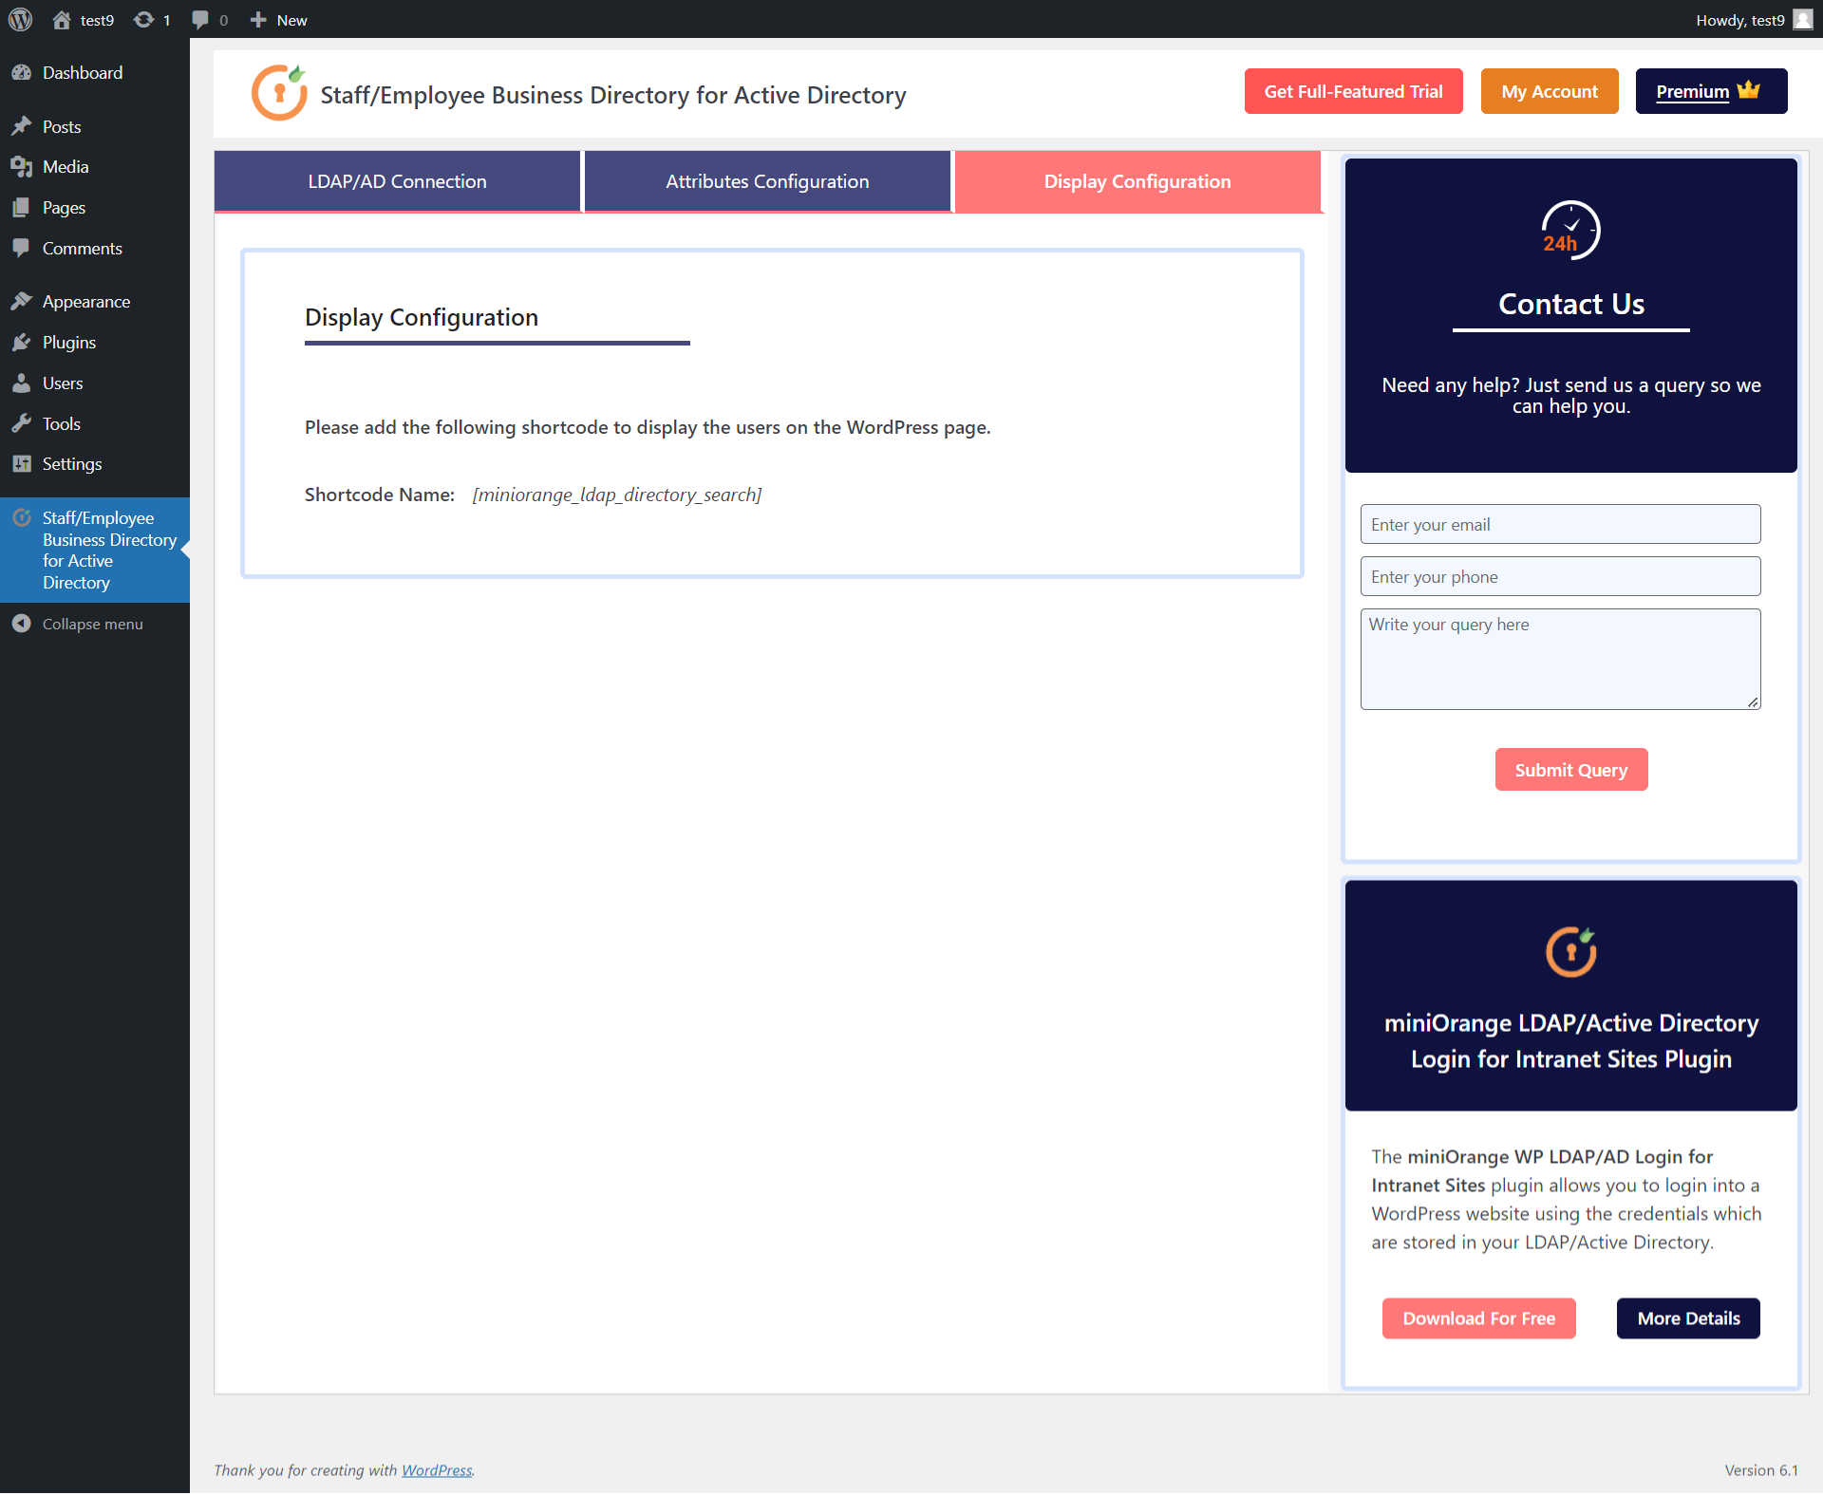Click the Version 6.1 footer text
Viewport: 1823px width, 1495px height.
[x=1761, y=1470]
